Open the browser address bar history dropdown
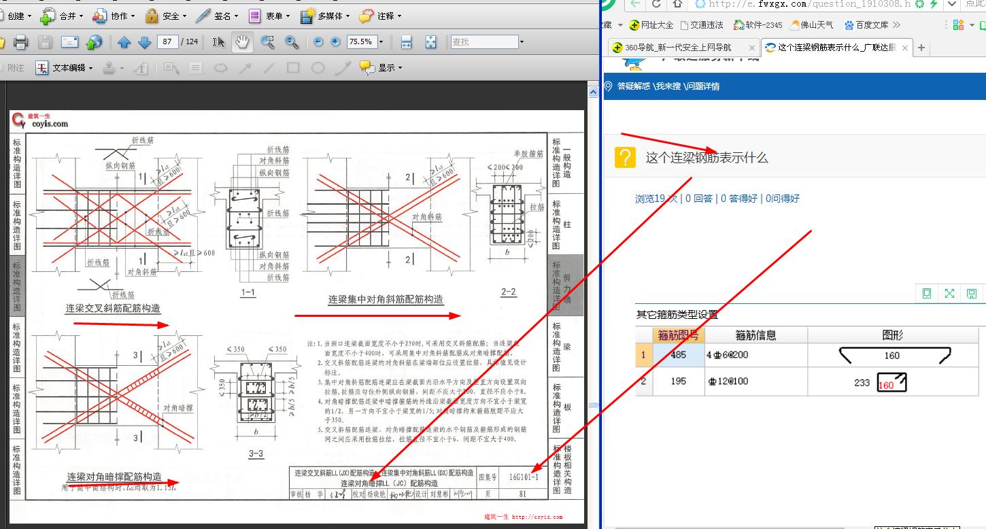The image size is (986, 529). point(952,4)
